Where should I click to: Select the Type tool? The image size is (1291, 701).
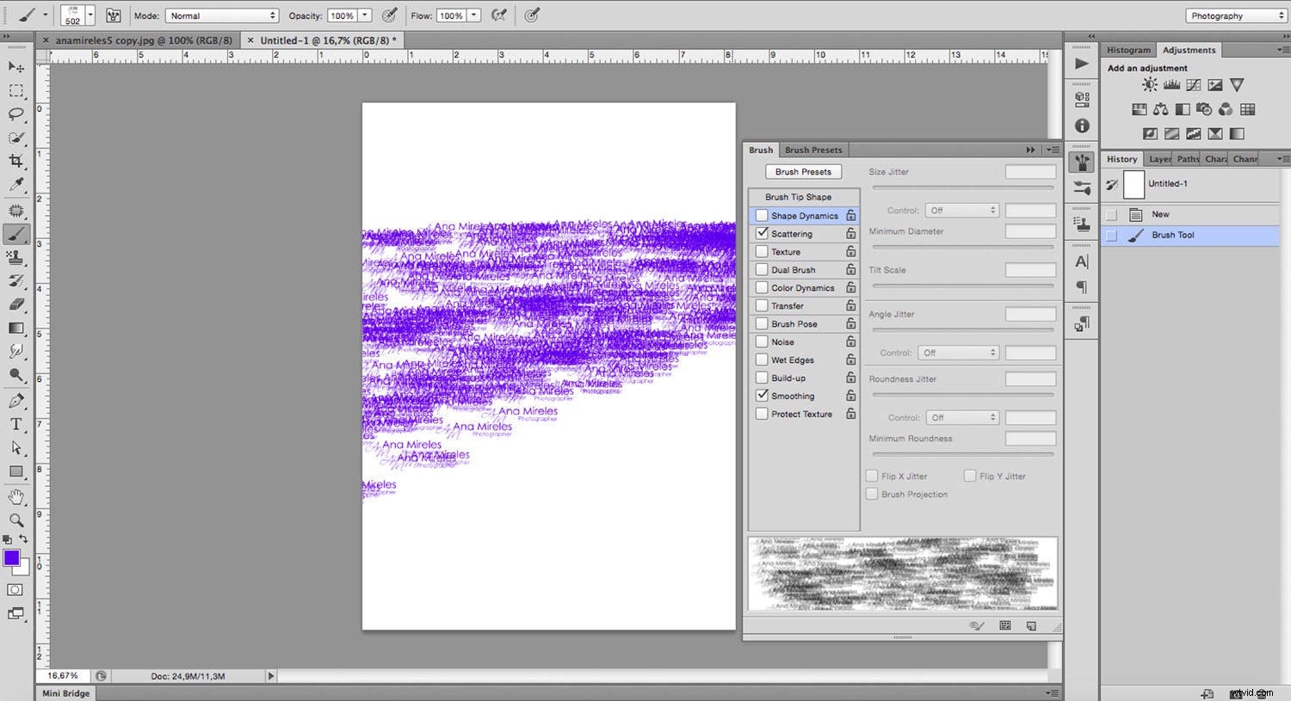coord(15,423)
